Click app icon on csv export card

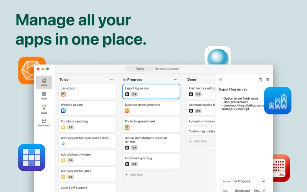pyautogui.click(x=63, y=94)
